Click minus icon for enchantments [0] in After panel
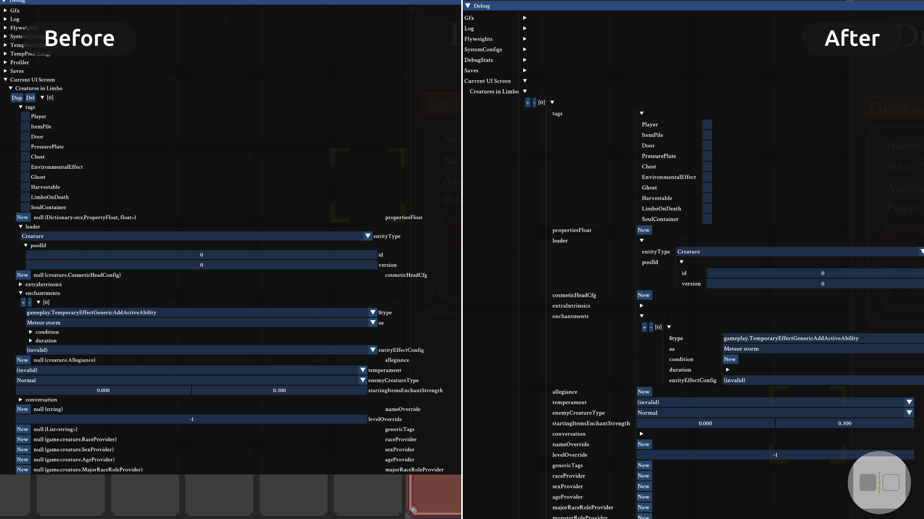The image size is (924, 519). coord(651,327)
